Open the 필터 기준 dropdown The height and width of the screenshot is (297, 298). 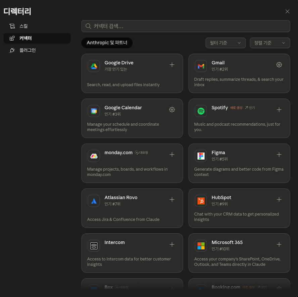point(226,43)
